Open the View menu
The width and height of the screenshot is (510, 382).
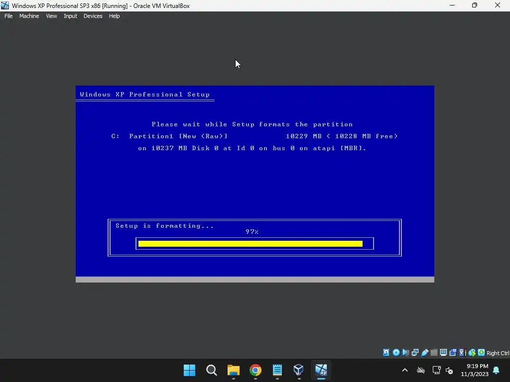click(x=51, y=16)
